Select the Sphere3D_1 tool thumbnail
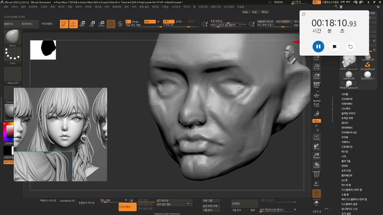The width and height of the screenshot is (383, 215). pyautogui.click(x=367, y=76)
